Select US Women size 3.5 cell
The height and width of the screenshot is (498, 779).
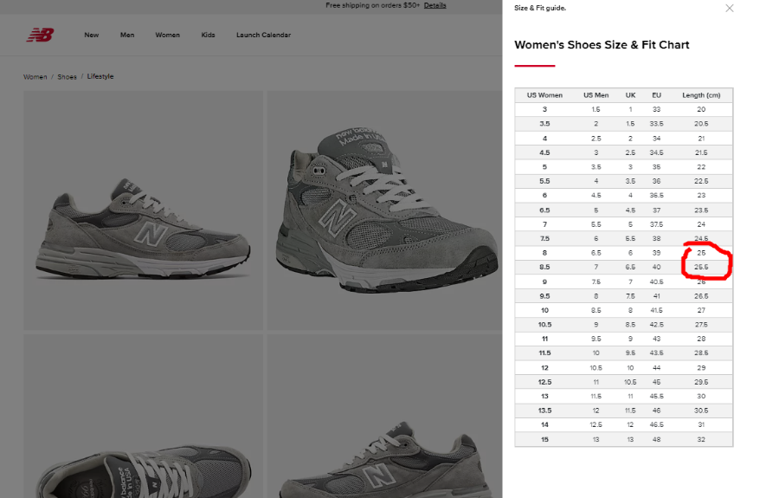[544, 124]
